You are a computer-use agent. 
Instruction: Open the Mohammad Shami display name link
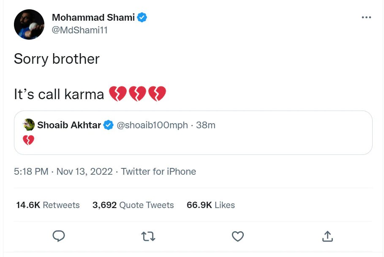[x=93, y=18]
